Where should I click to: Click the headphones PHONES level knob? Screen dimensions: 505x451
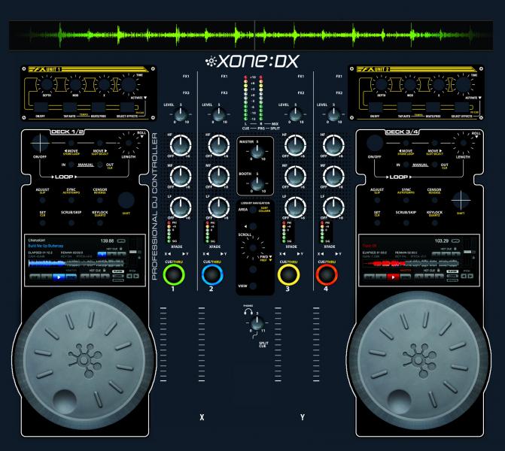point(257,322)
